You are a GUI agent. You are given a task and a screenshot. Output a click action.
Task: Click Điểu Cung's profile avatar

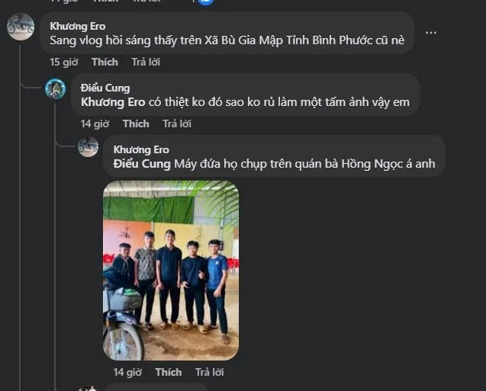55,88
